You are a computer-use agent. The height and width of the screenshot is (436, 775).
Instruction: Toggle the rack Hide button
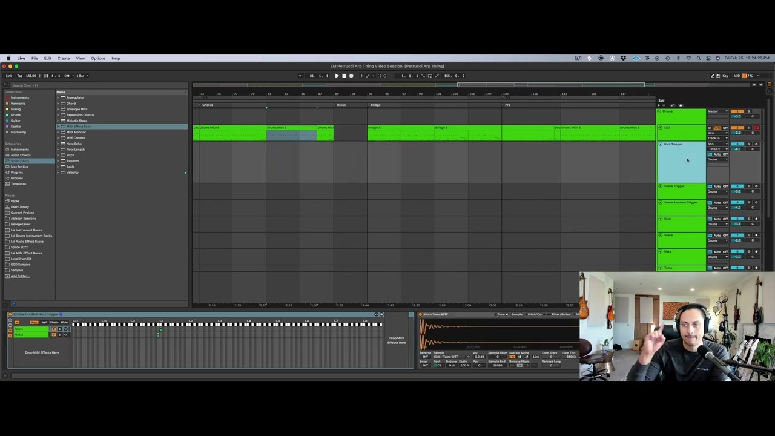point(64,322)
